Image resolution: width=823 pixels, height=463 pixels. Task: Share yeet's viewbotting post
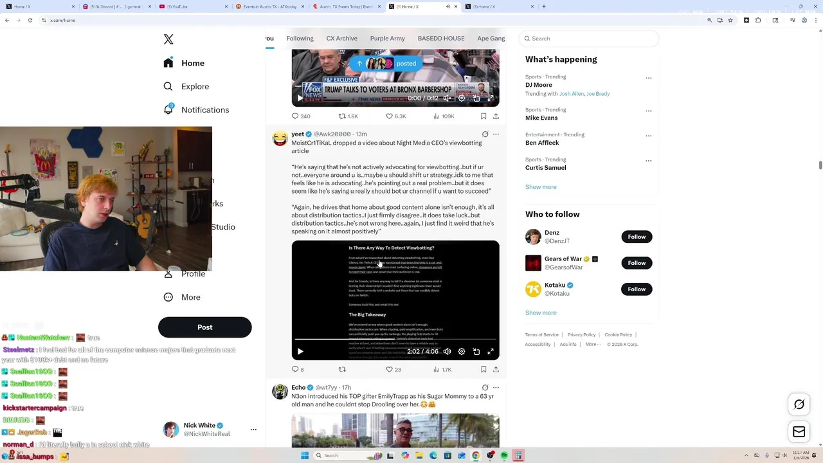(x=496, y=369)
